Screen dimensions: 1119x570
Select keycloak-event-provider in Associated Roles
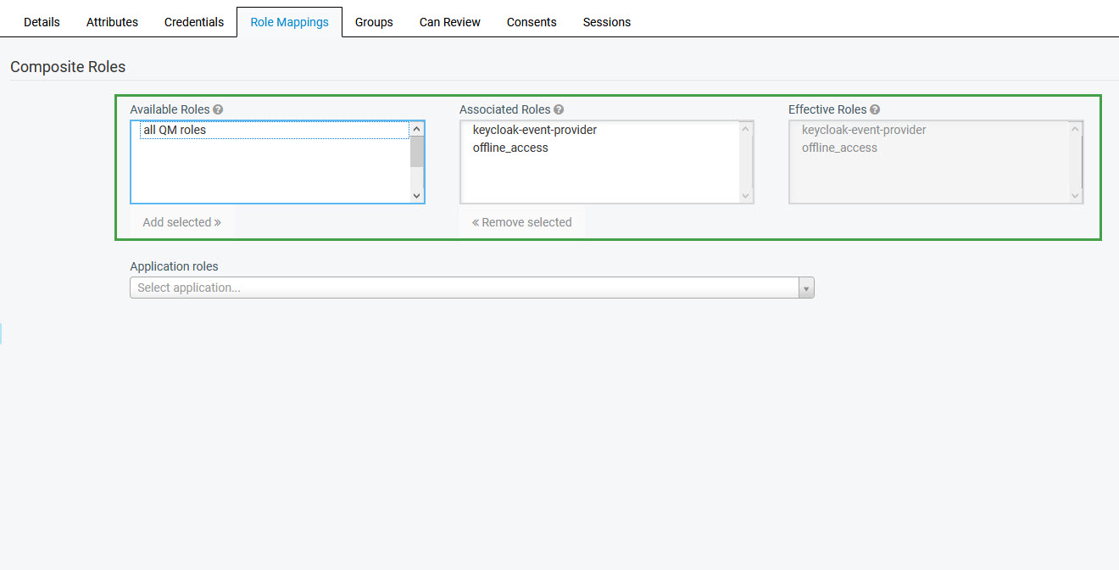(x=534, y=130)
